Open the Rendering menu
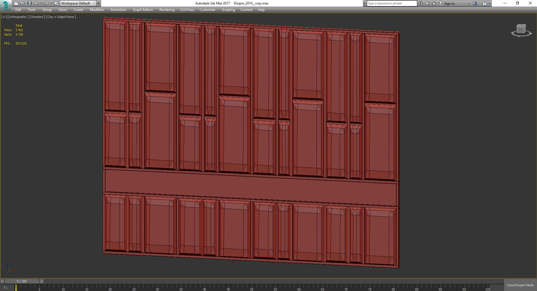The height and width of the screenshot is (291, 537). pos(167,10)
